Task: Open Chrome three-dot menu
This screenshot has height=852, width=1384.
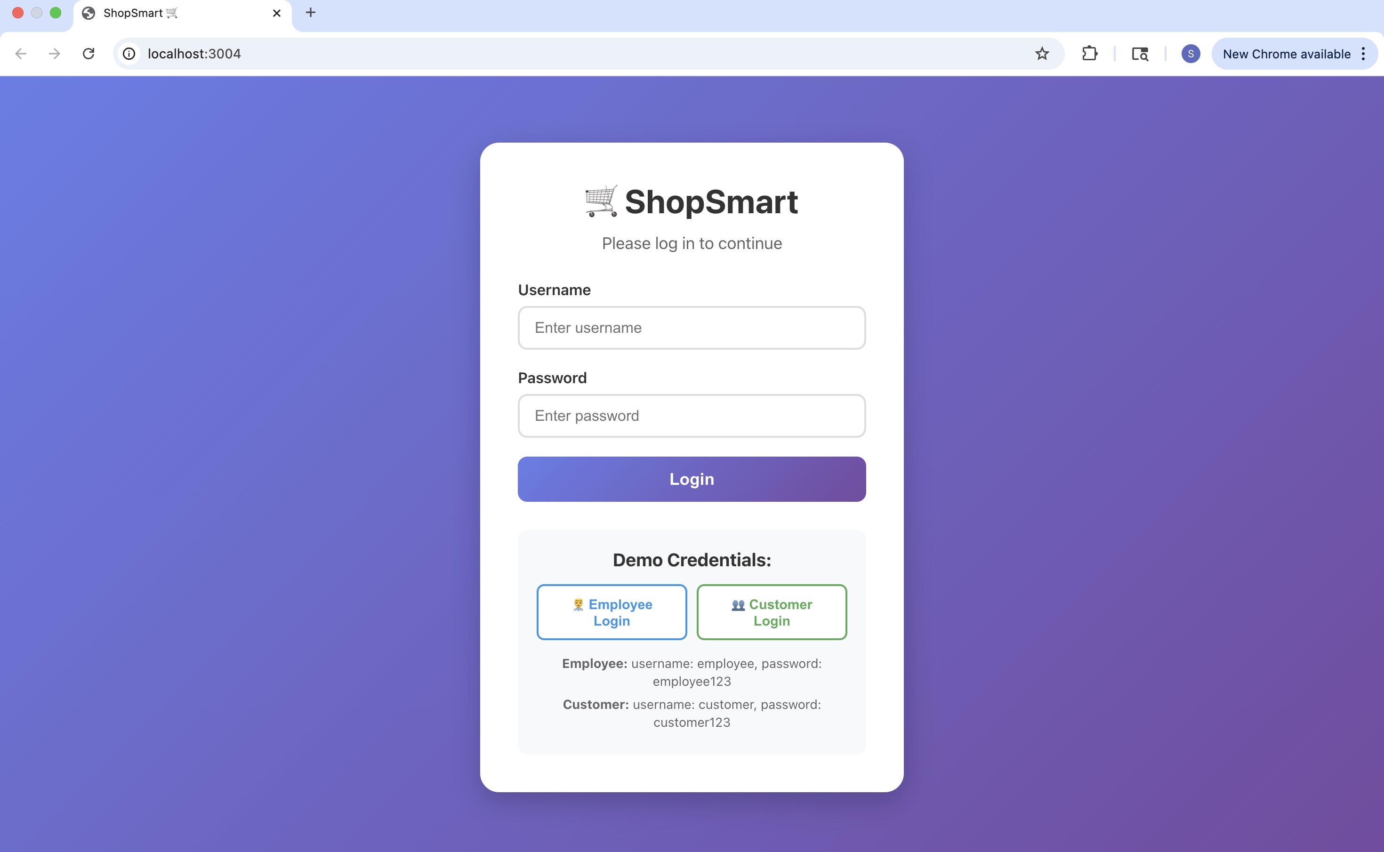Action: click(x=1363, y=54)
